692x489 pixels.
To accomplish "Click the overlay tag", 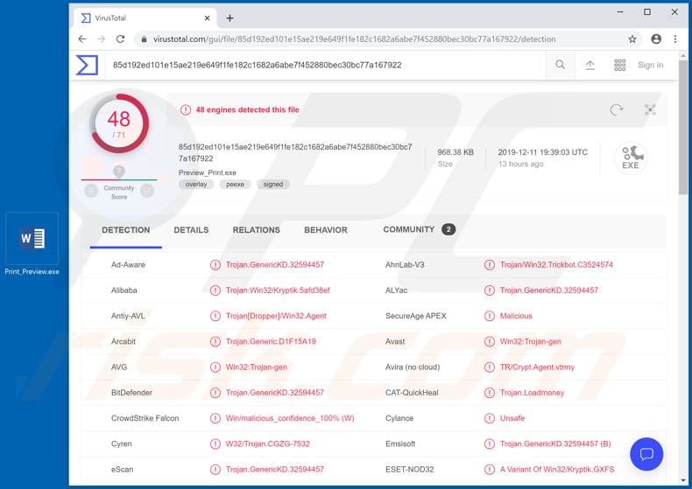I will (196, 185).
